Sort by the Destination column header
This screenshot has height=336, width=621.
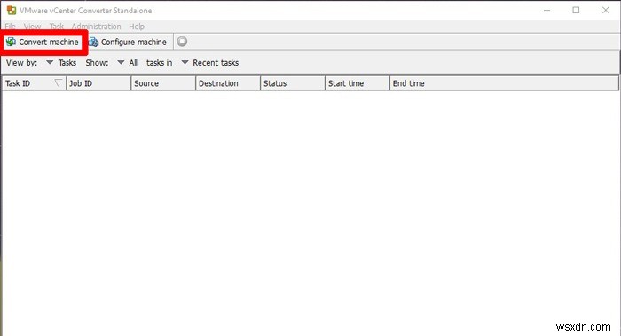coord(228,83)
